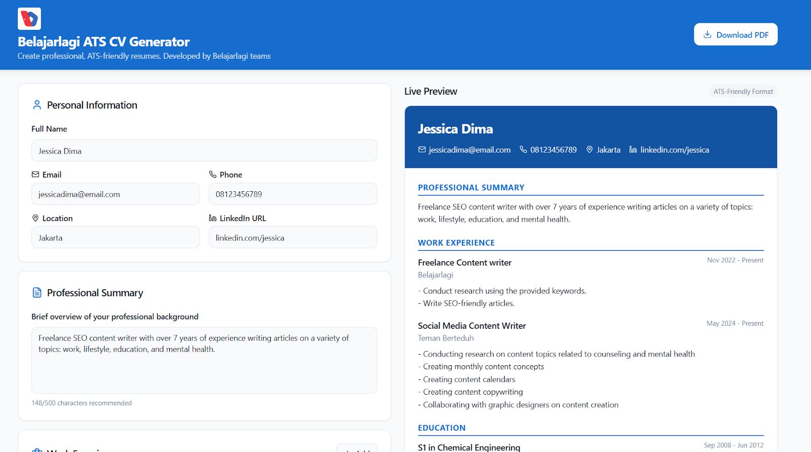Image resolution: width=811 pixels, height=452 pixels.
Task: Click 'Conduct research using the provided keywords' bullet
Action: (x=502, y=291)
